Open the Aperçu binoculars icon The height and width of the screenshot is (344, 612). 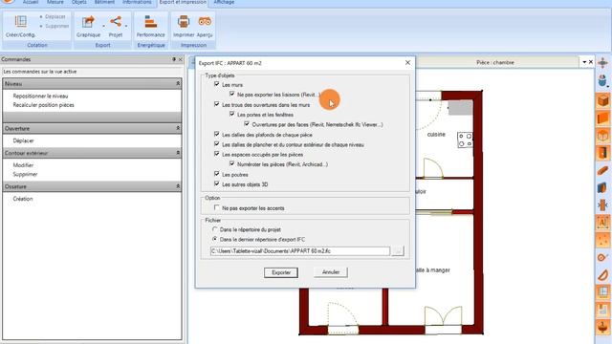pyautogui.click(x=205, y=21)
